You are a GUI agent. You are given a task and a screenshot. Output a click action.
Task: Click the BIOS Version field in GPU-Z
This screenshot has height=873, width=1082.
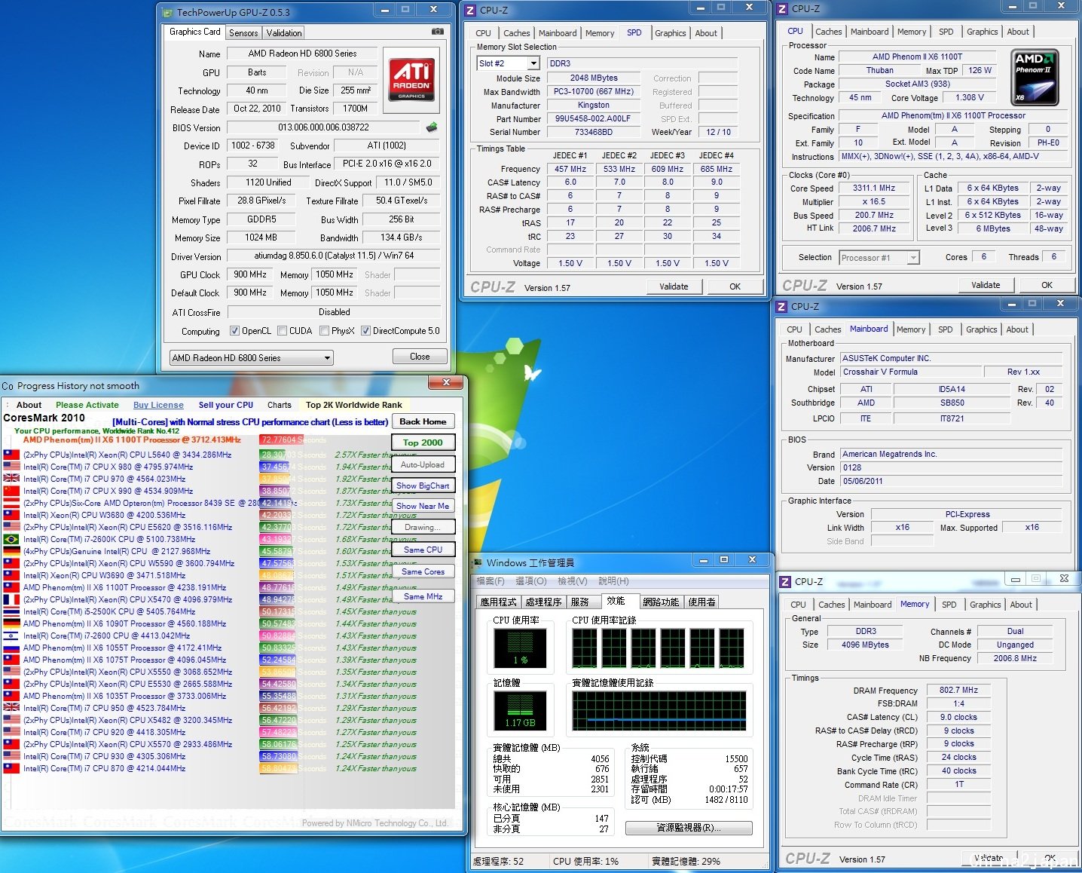click(323, 127)
